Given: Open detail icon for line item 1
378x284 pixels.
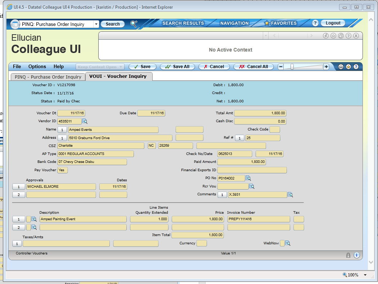Looking at the screenshot, I should (34, 219).
